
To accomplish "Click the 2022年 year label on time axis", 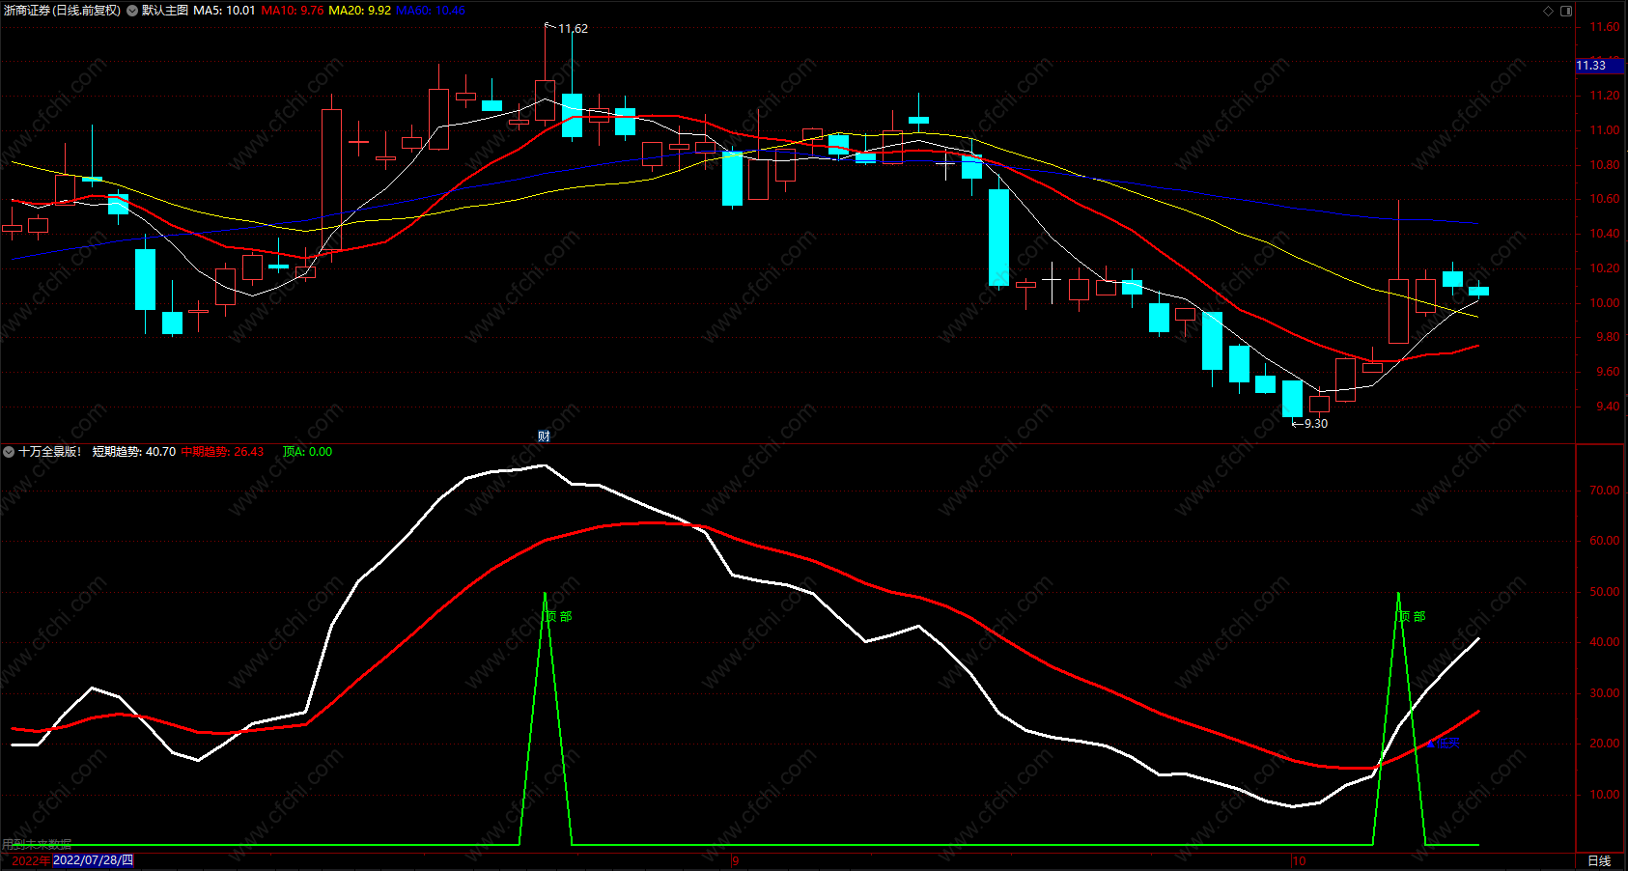I will tap(31, 860).
